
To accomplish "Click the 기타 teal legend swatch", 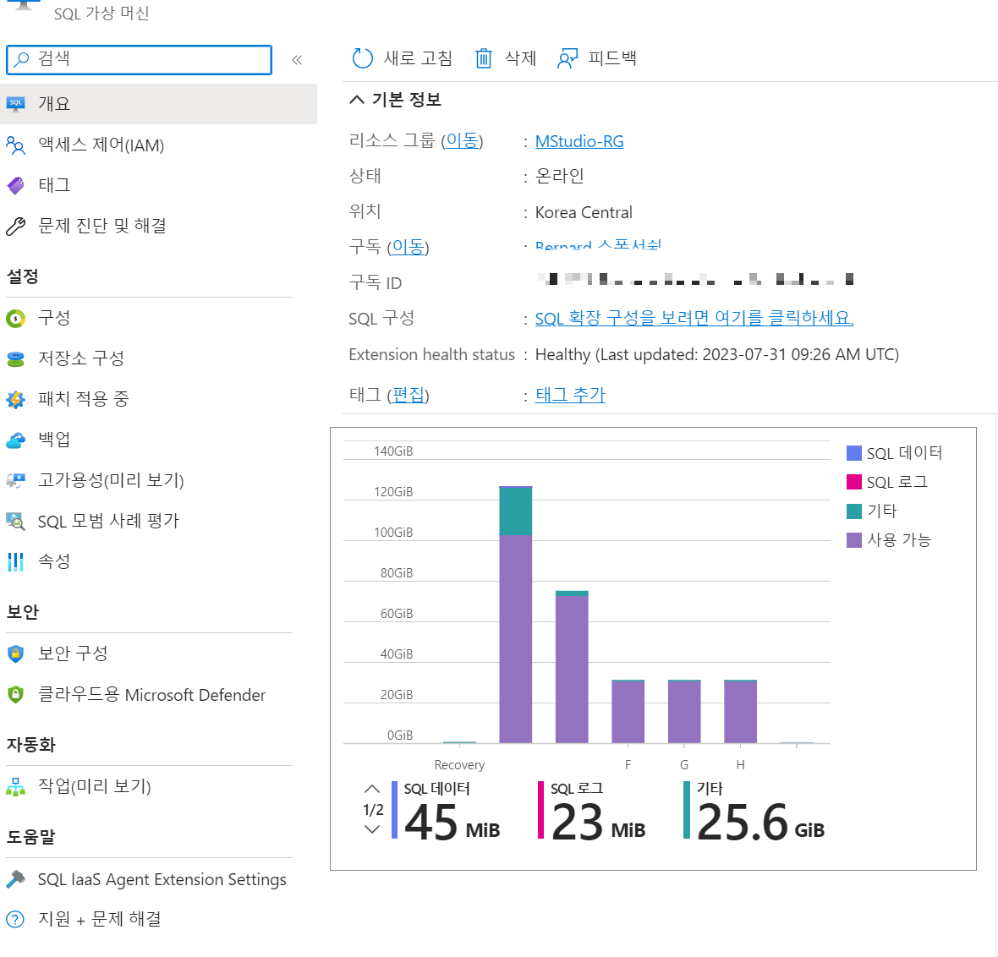I will pos(854,511).
